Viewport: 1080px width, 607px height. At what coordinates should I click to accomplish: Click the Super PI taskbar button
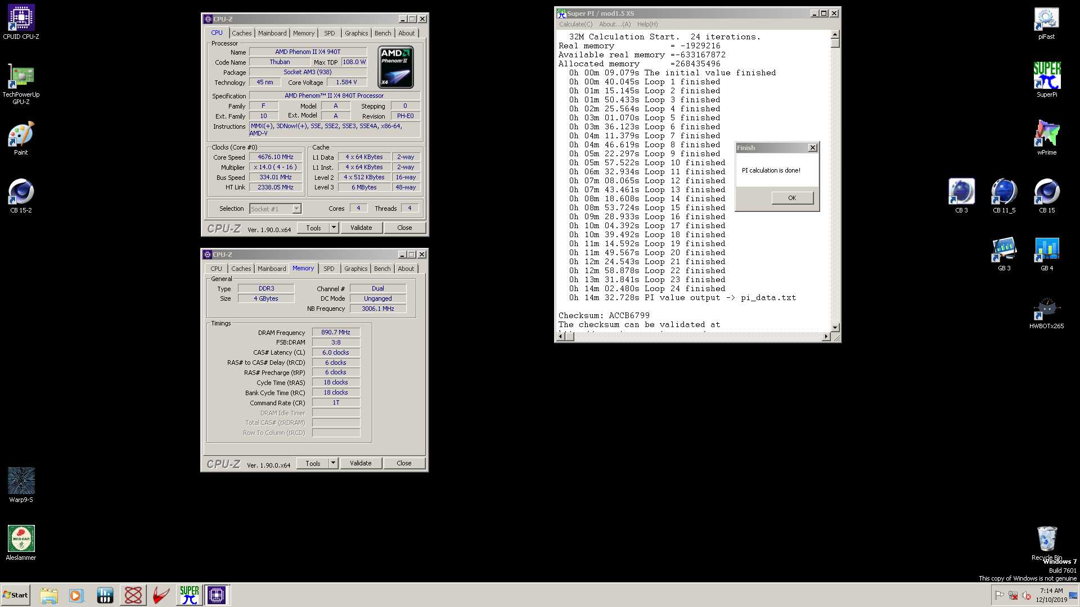pyautogui.click(x=189, y=595)
